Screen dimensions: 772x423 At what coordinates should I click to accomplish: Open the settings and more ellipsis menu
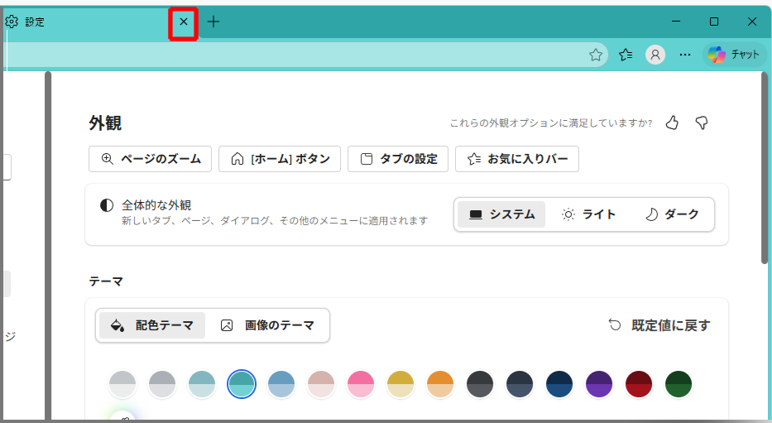point(685,55)
